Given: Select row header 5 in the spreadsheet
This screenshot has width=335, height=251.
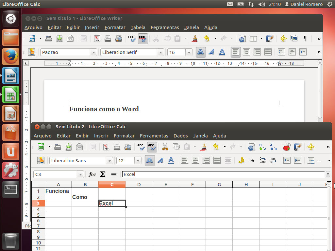Looking at the screenshot, I should [38, 215].
